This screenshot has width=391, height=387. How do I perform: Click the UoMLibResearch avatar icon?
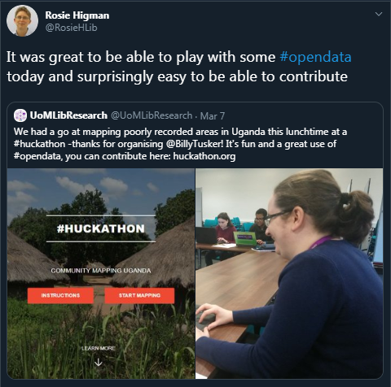coord(20,115)
